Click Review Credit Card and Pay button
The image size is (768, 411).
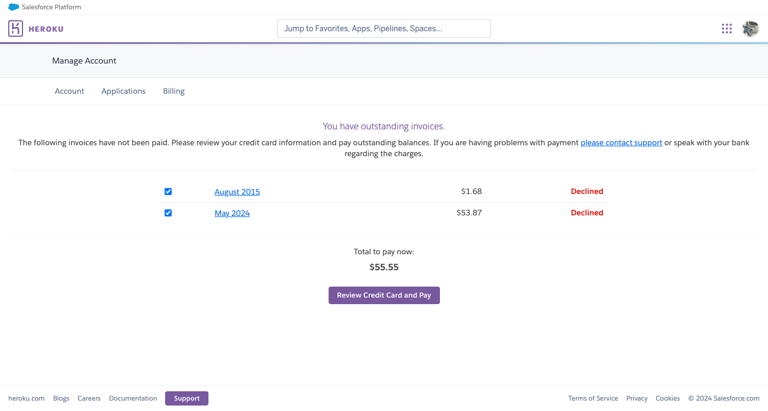click(x=384, y=295)
